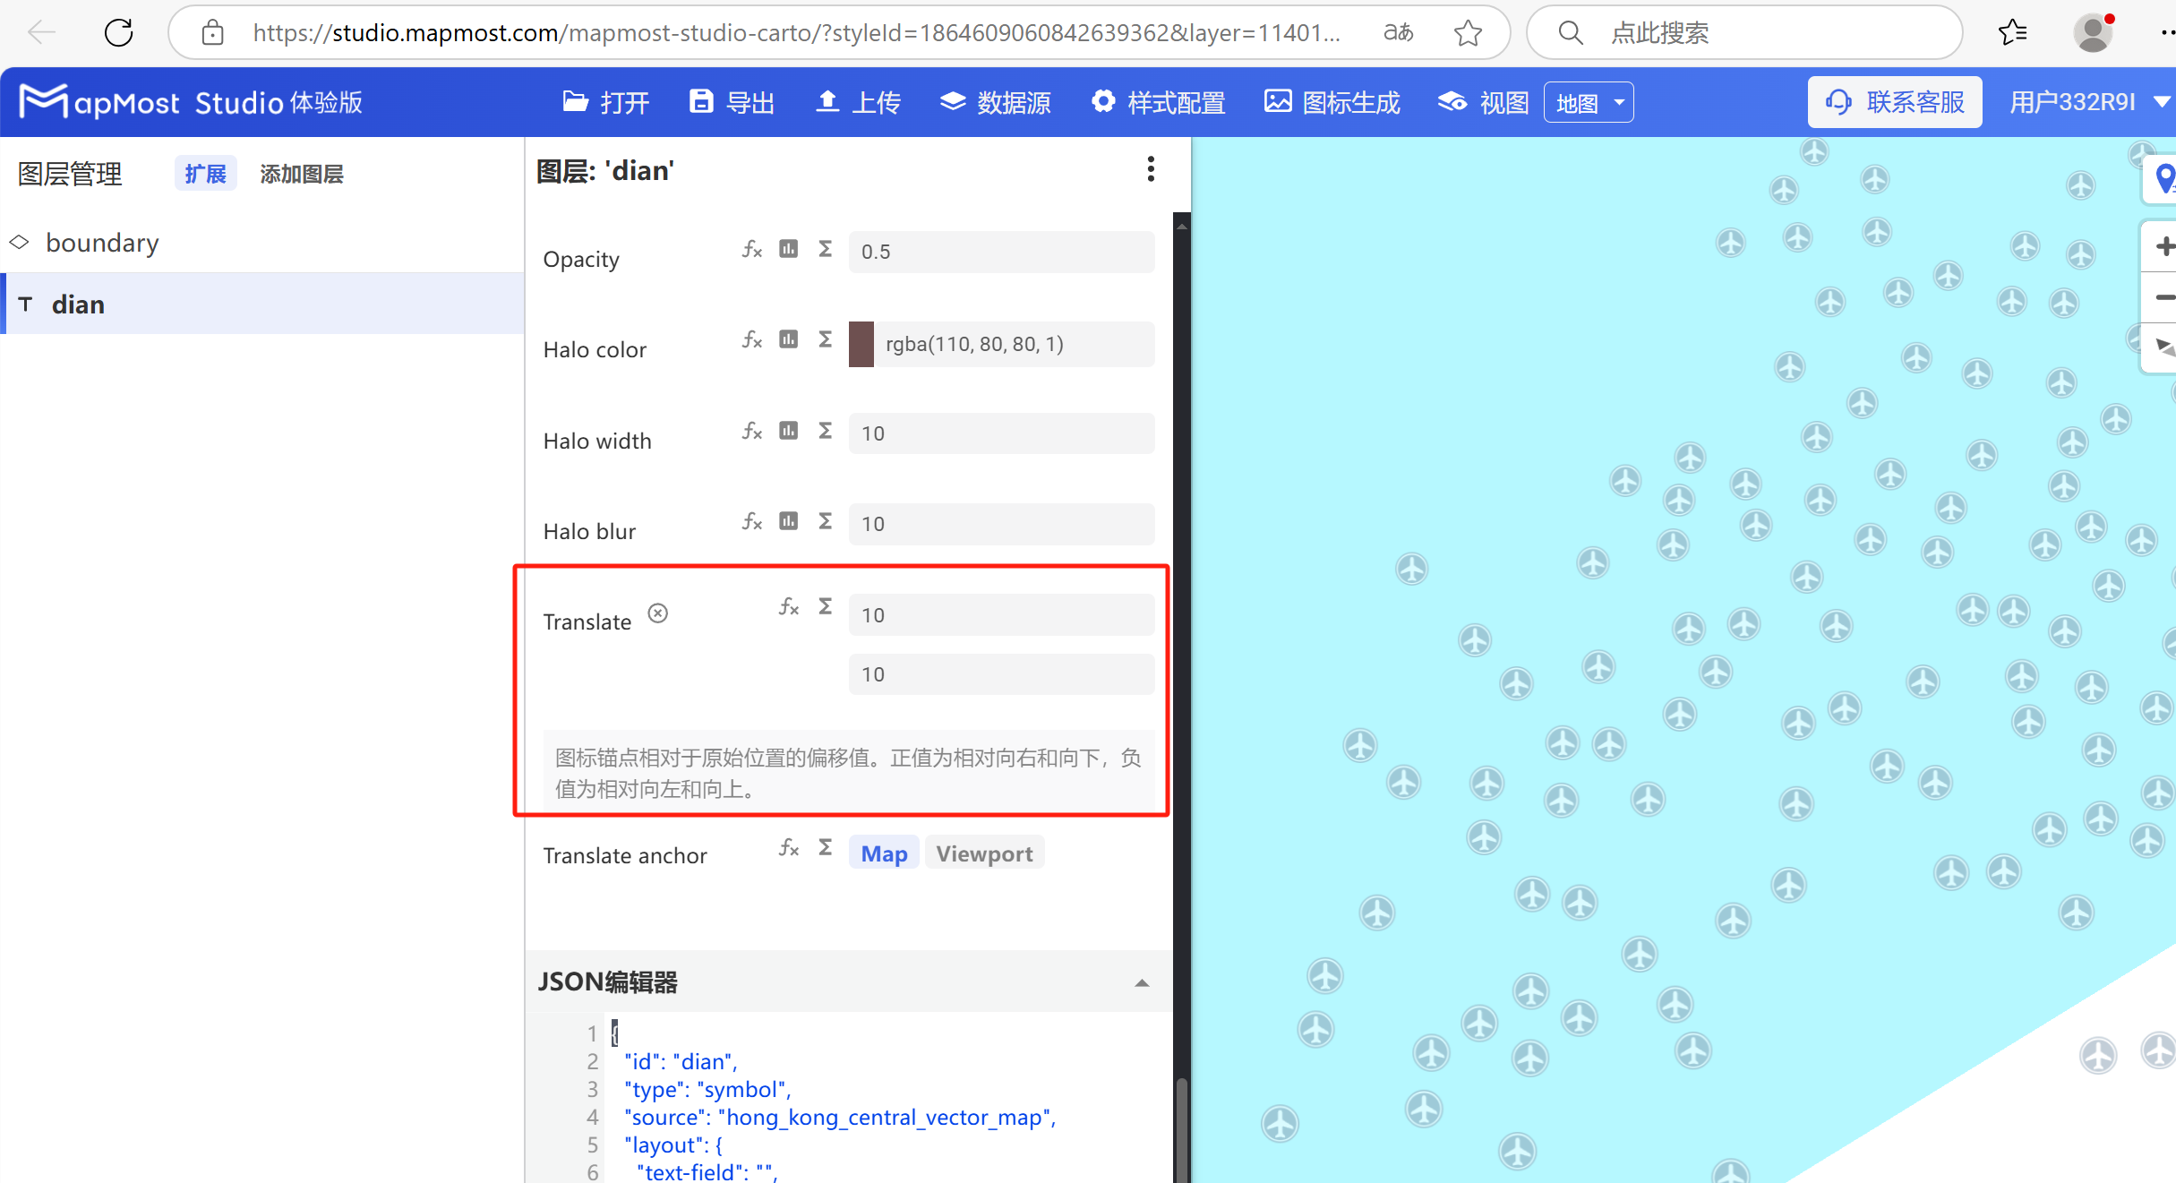Remove the Translate property via its clear icon
Viewport: 2176px width, 1183px height.
658,613
